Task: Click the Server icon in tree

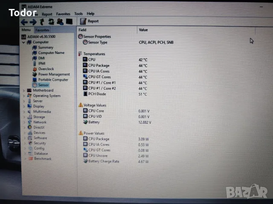Action: [29, 101]
